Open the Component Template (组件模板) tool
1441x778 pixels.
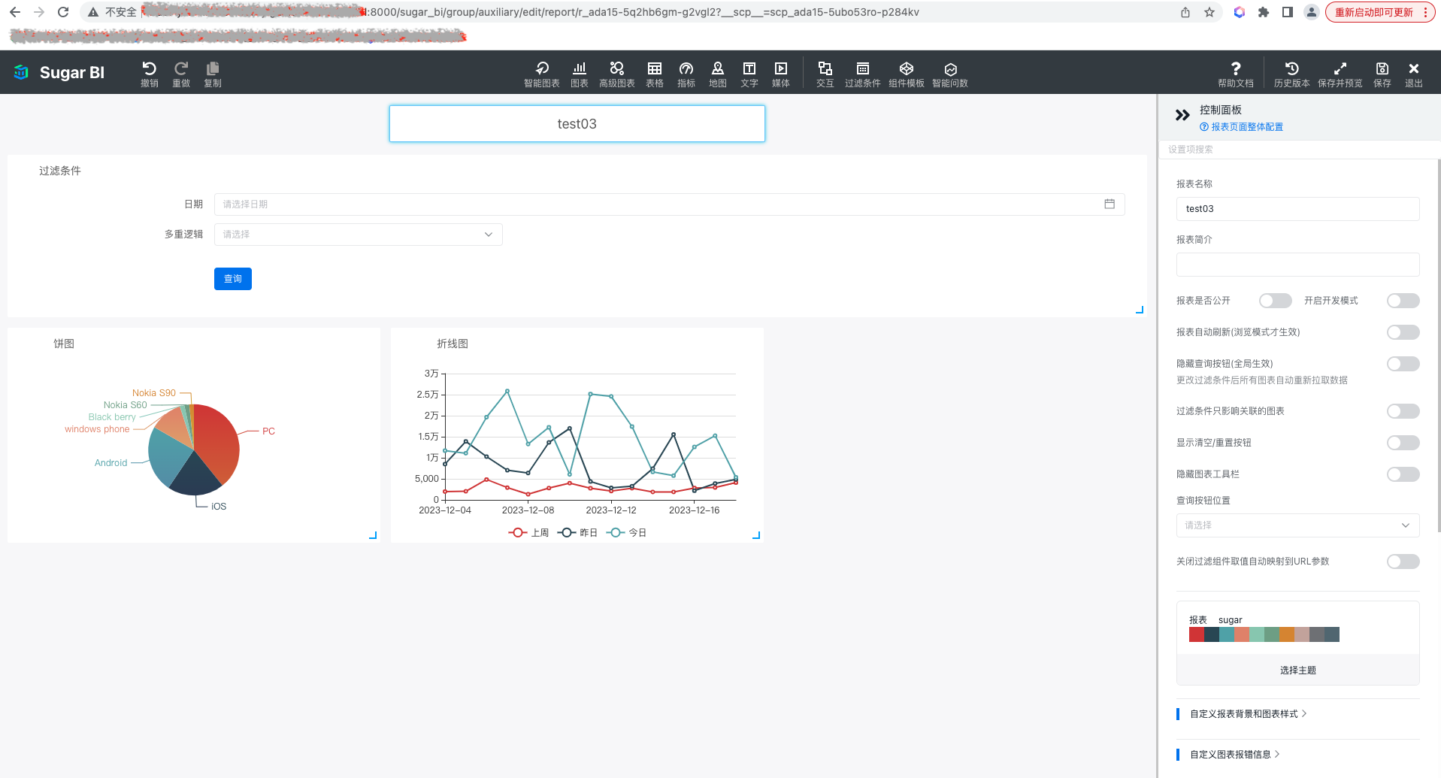(x=907, y=74)
